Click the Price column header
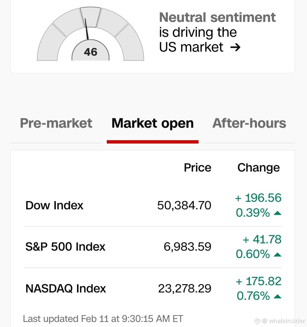This screenshot has height=327, width=307. coord(198,168)
